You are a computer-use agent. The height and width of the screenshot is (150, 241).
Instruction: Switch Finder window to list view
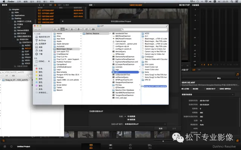[59, 29]
